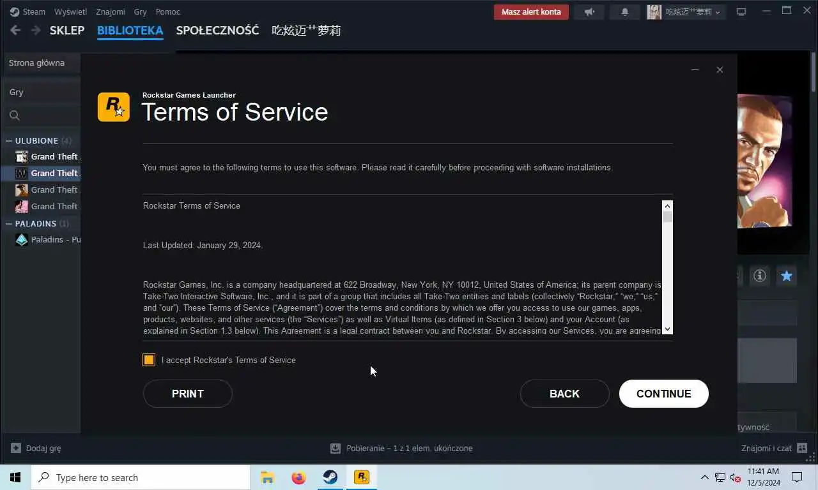Open the account name dropdown
The image size is (818, 490).
[694, 11]
